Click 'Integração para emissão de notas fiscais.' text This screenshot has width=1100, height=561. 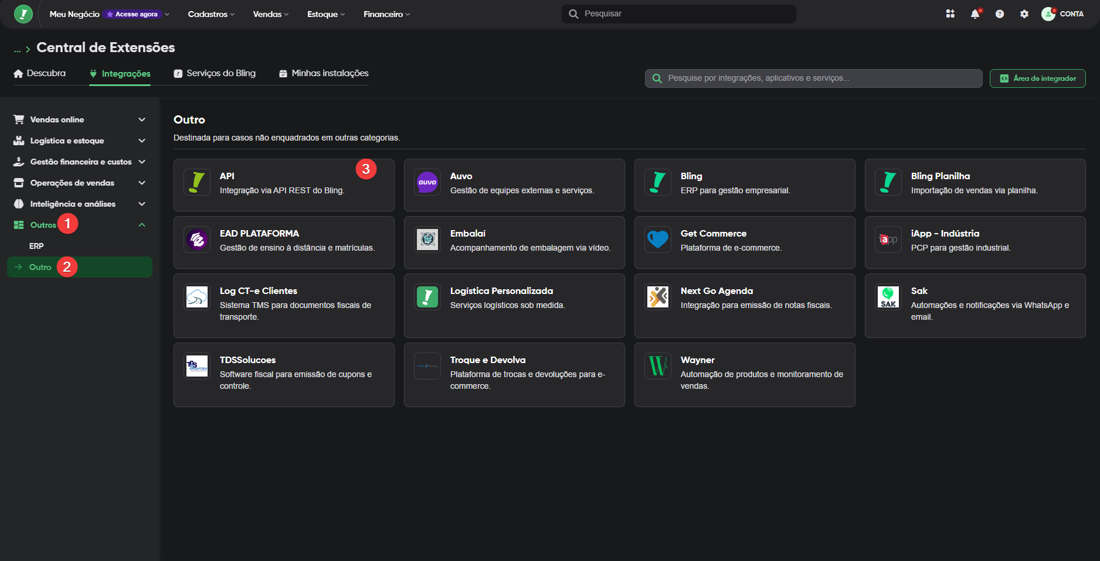pyautogui.click(x=756, y=305)
